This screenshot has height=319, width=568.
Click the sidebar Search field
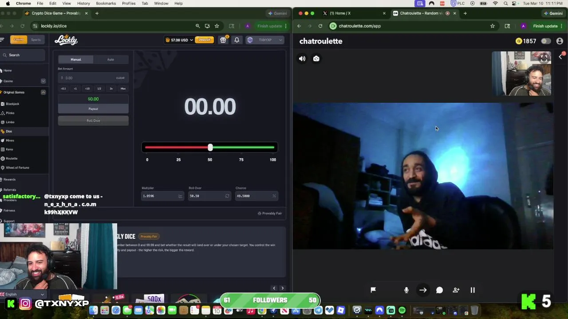coord(22,55)
